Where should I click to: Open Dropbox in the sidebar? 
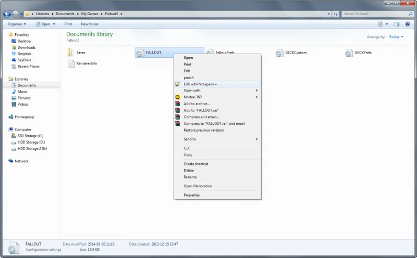(x=24, y=54)
